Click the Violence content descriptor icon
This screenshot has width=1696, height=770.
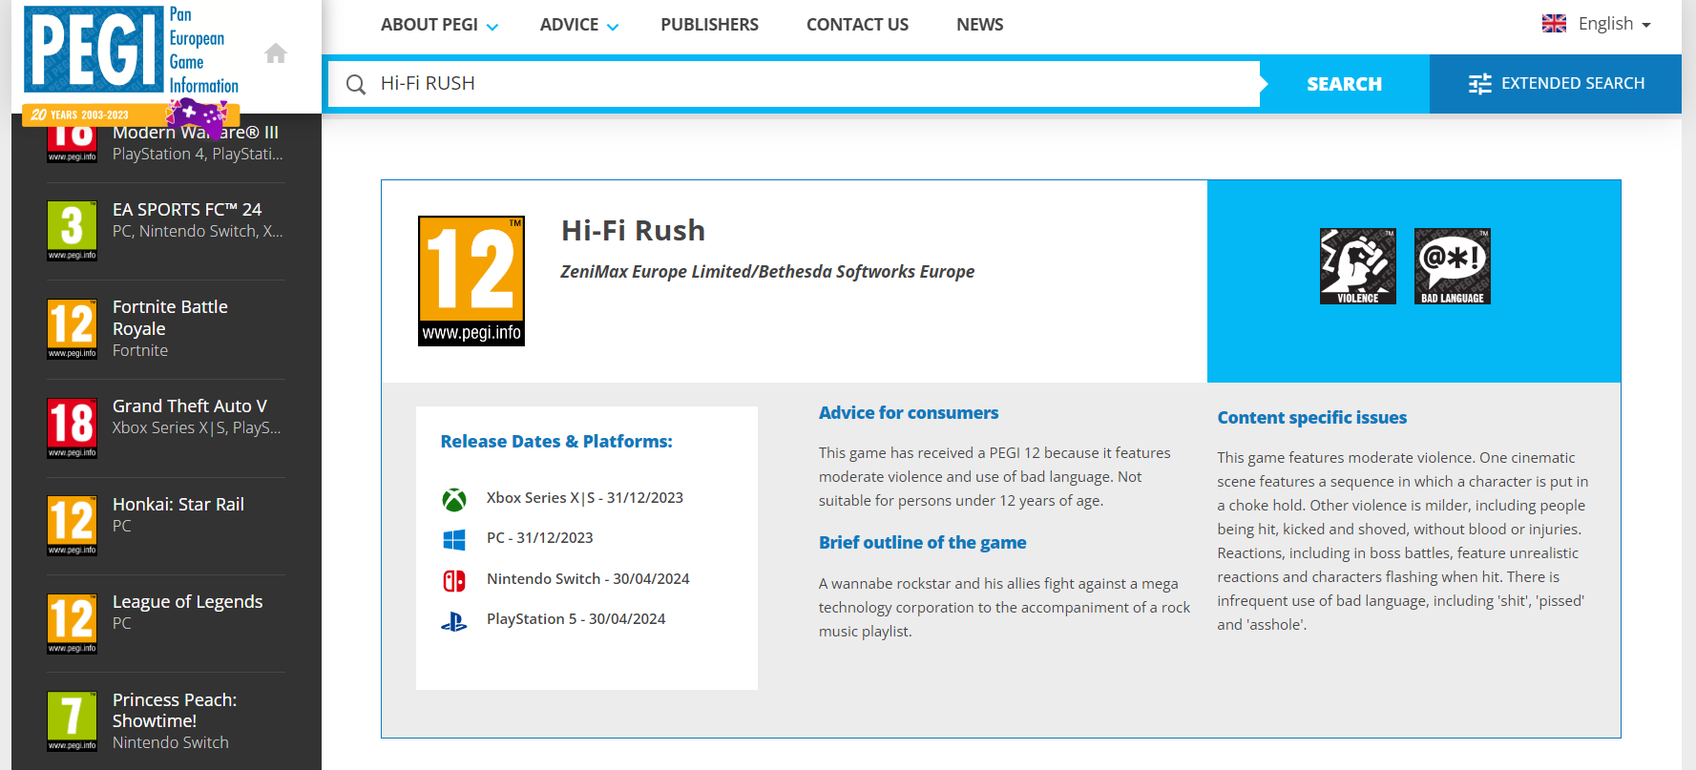[1357, 266]
